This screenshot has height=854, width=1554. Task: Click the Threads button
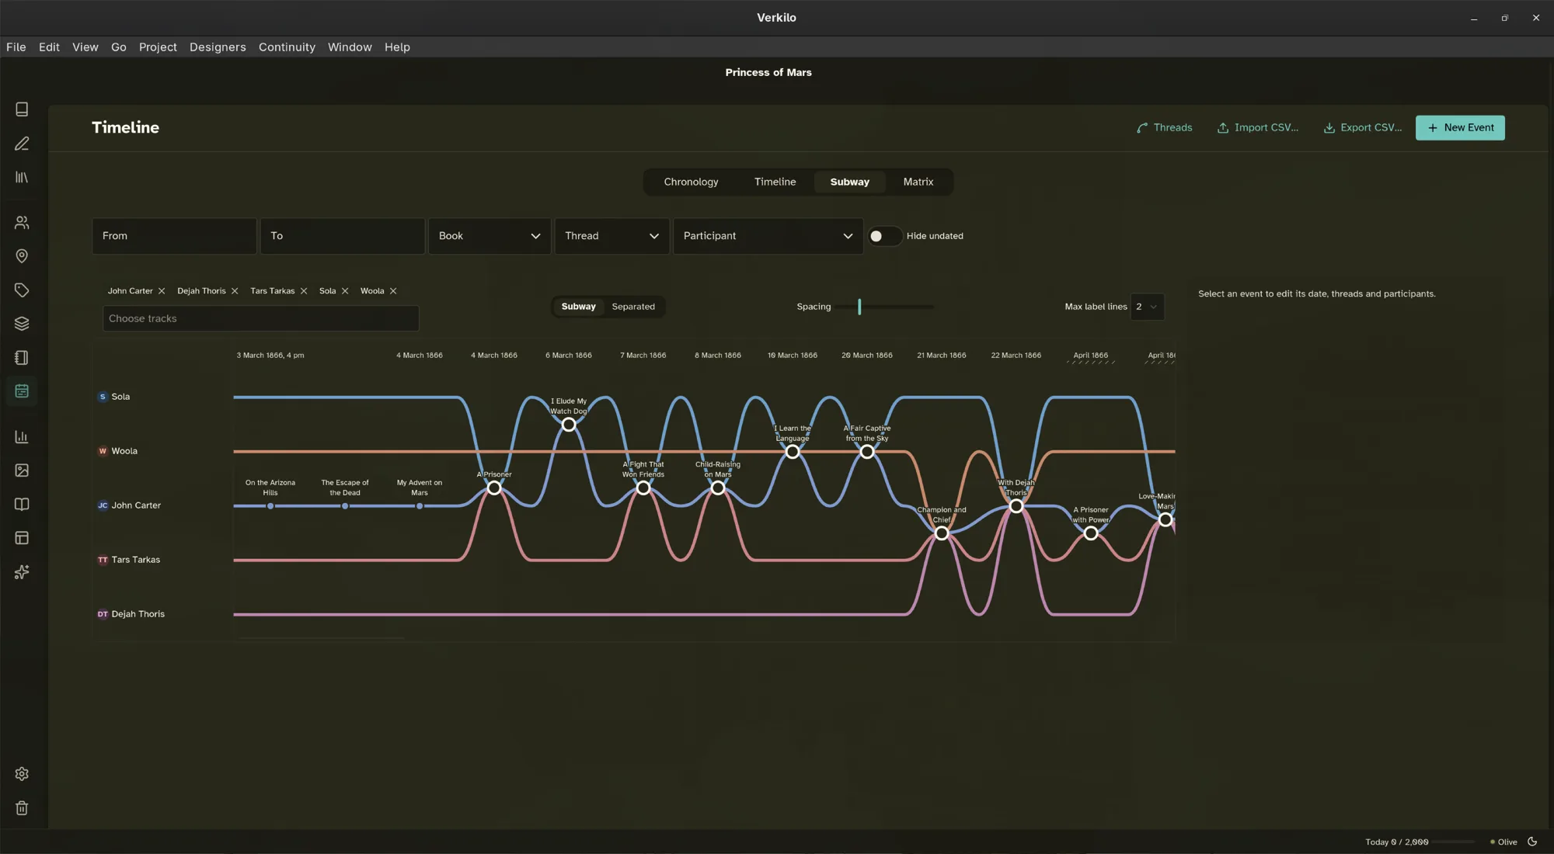1164,127
